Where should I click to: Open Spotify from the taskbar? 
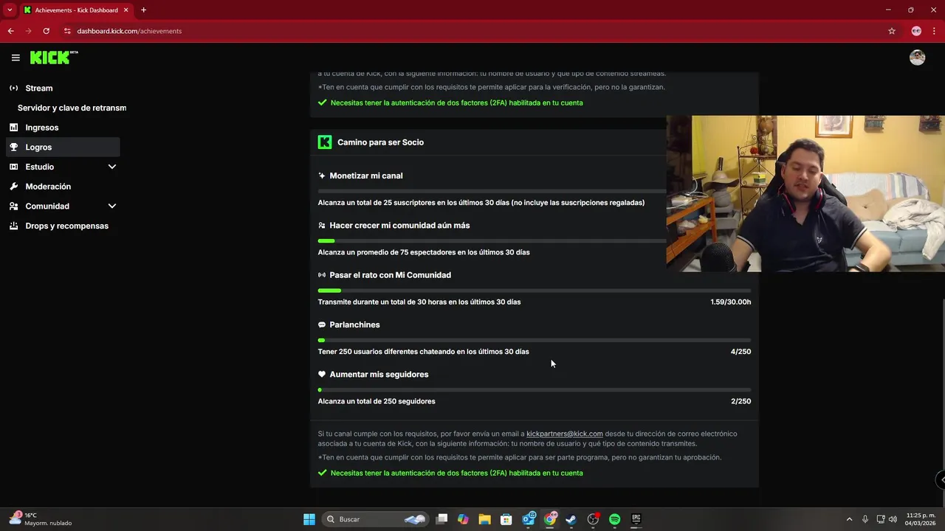click(x=614, y=519)
